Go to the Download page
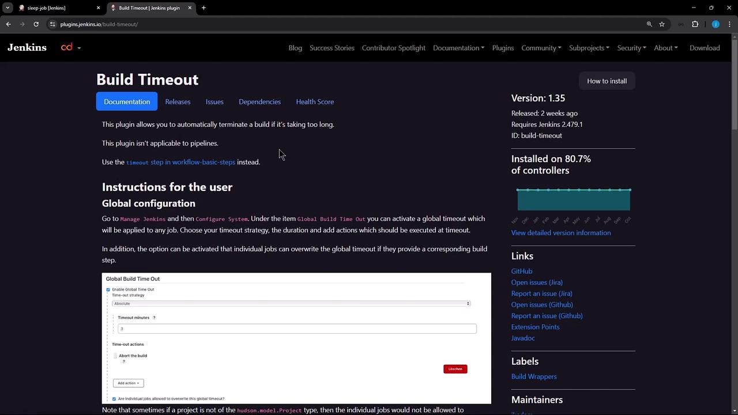Image resolution: width=738 pixels, height=415 pixels. (x=705, y=48)
